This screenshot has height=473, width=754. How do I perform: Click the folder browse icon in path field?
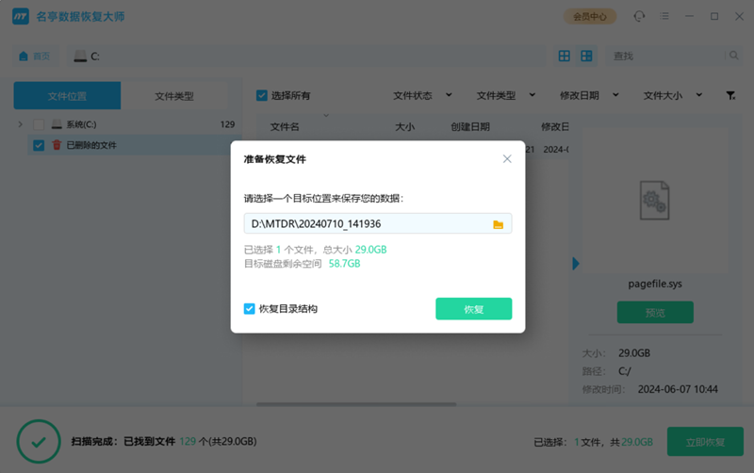click(498, 224)
